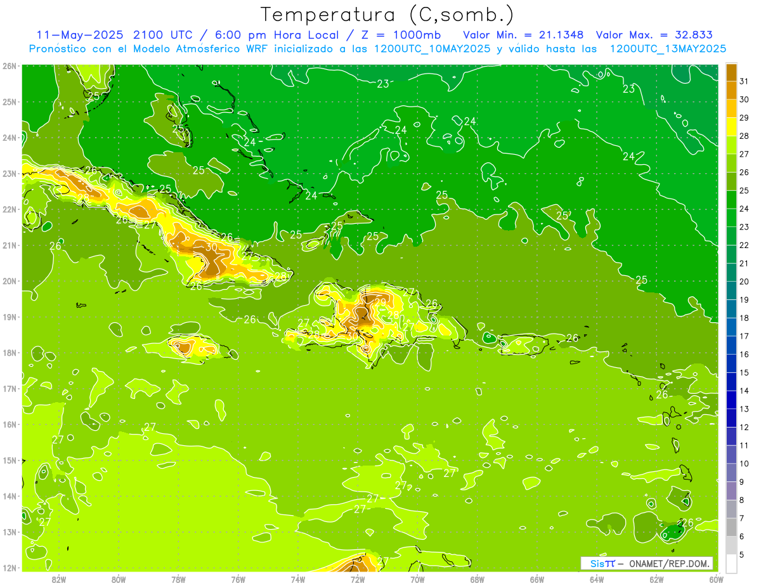The height and width of the screenshot is (588, 761).
Task: Click the '12N' latitude label
Action: click(9, 568)
